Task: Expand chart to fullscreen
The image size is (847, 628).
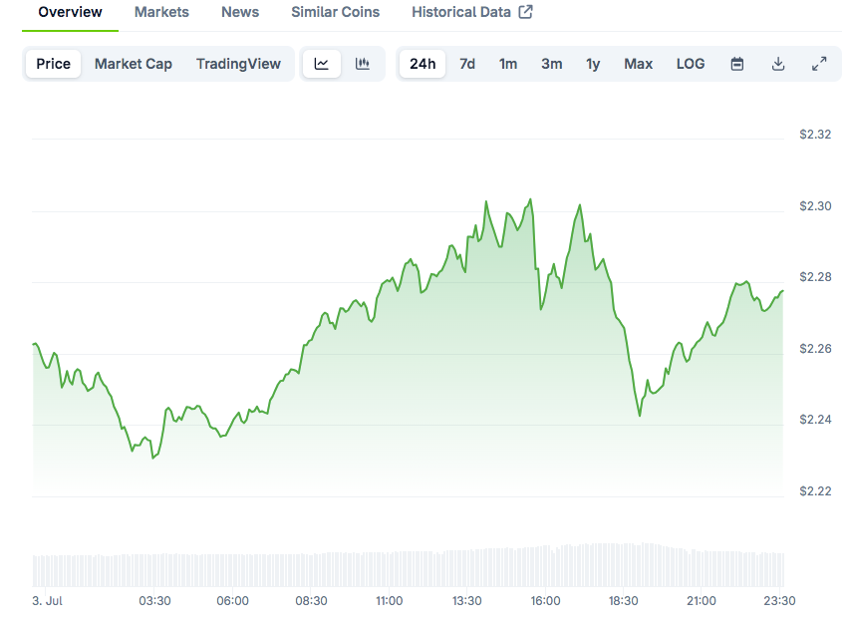Action: tap(819, 64)
